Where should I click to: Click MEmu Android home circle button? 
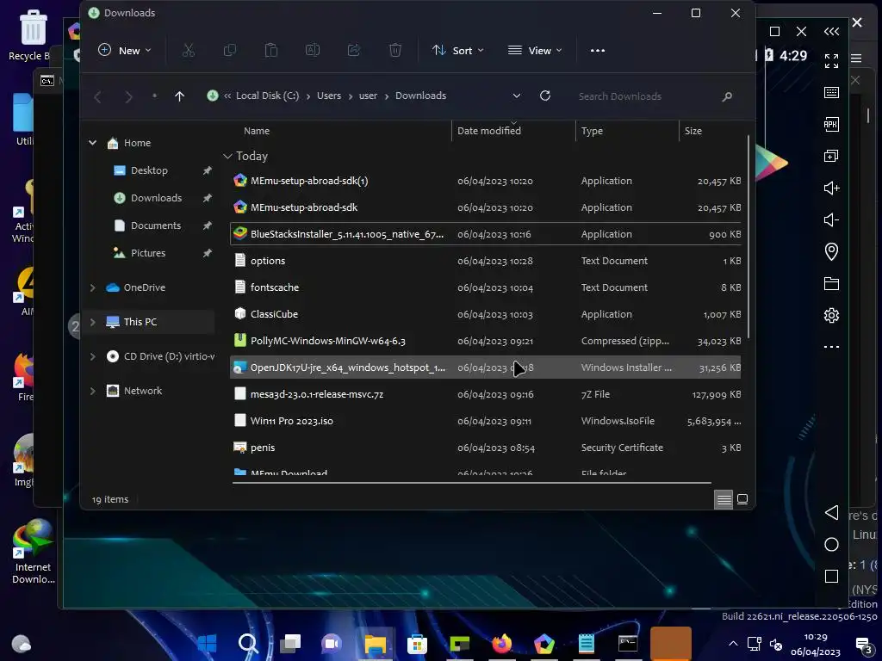click(x=831, y=544)
